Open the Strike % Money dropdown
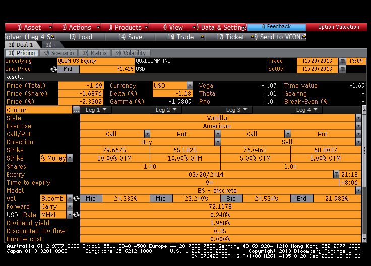Screen dimensions: 371x266 (70, 158)
